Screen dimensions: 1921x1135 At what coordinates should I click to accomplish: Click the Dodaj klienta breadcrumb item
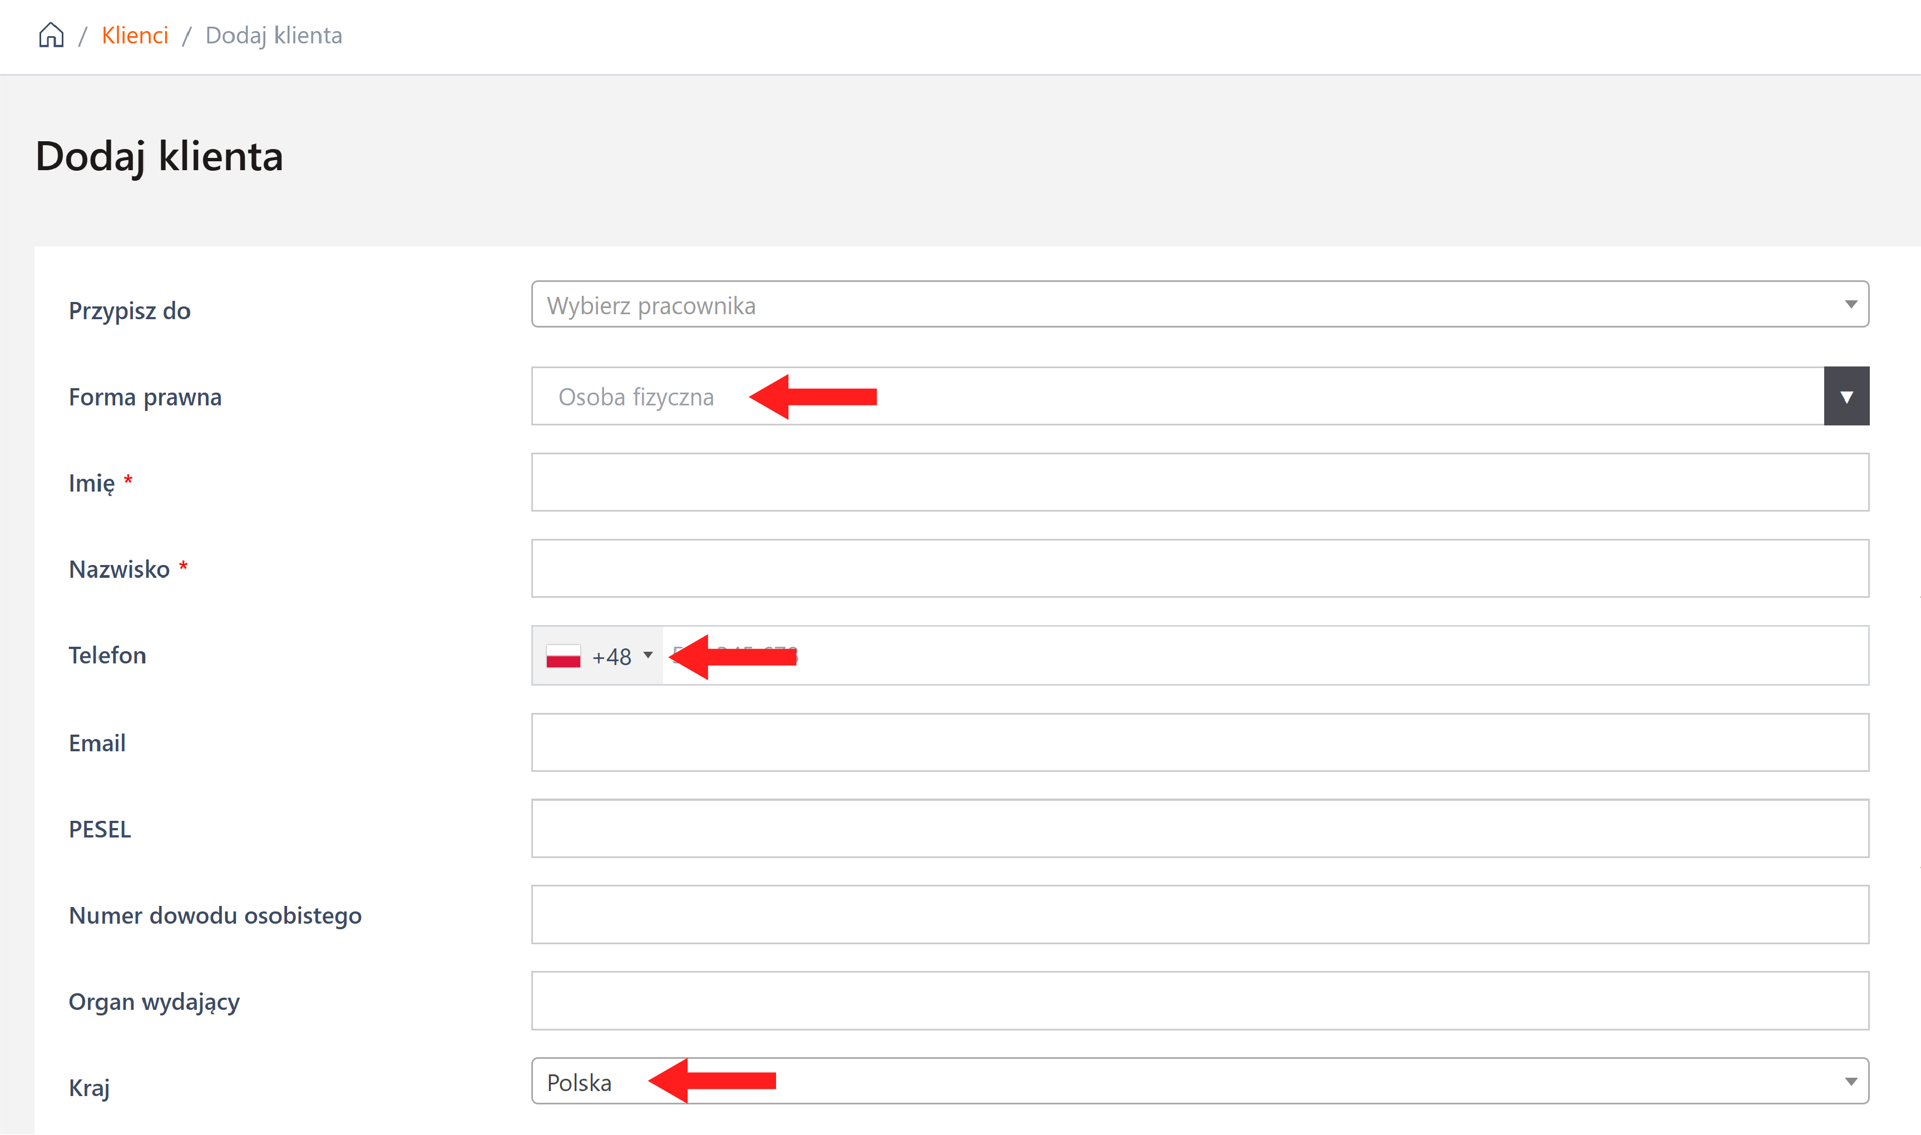click(x=273, y=35)
